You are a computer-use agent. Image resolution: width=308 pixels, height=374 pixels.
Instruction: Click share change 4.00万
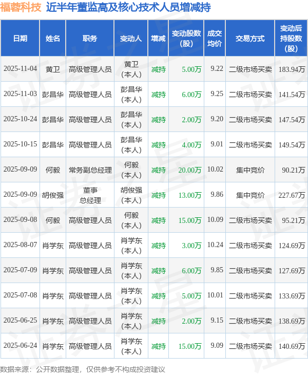(191, 145)
